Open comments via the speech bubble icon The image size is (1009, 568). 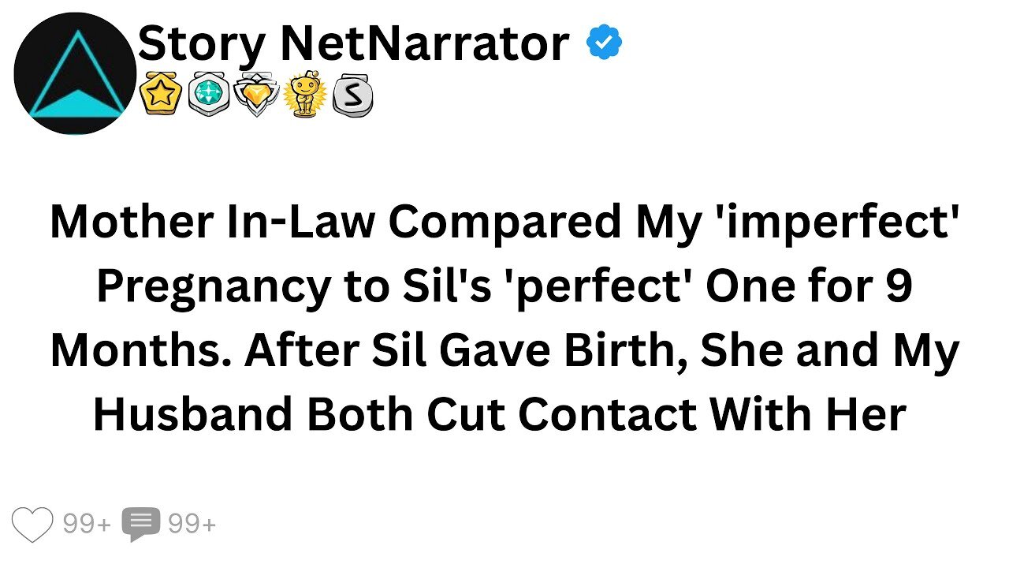tap(140, 524)
